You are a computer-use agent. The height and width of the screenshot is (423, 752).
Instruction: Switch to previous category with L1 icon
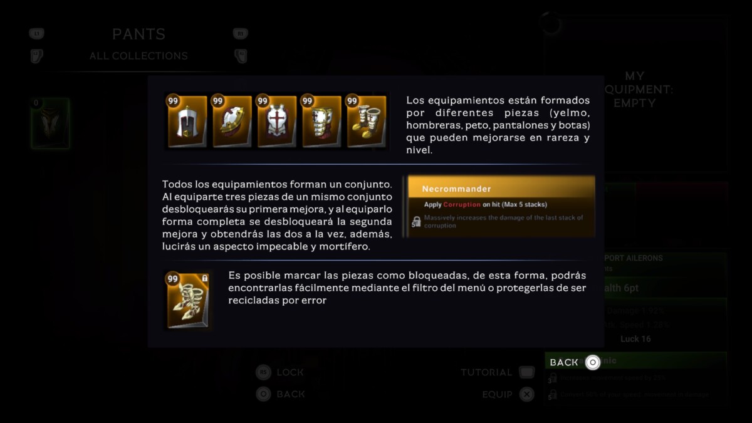36,34
